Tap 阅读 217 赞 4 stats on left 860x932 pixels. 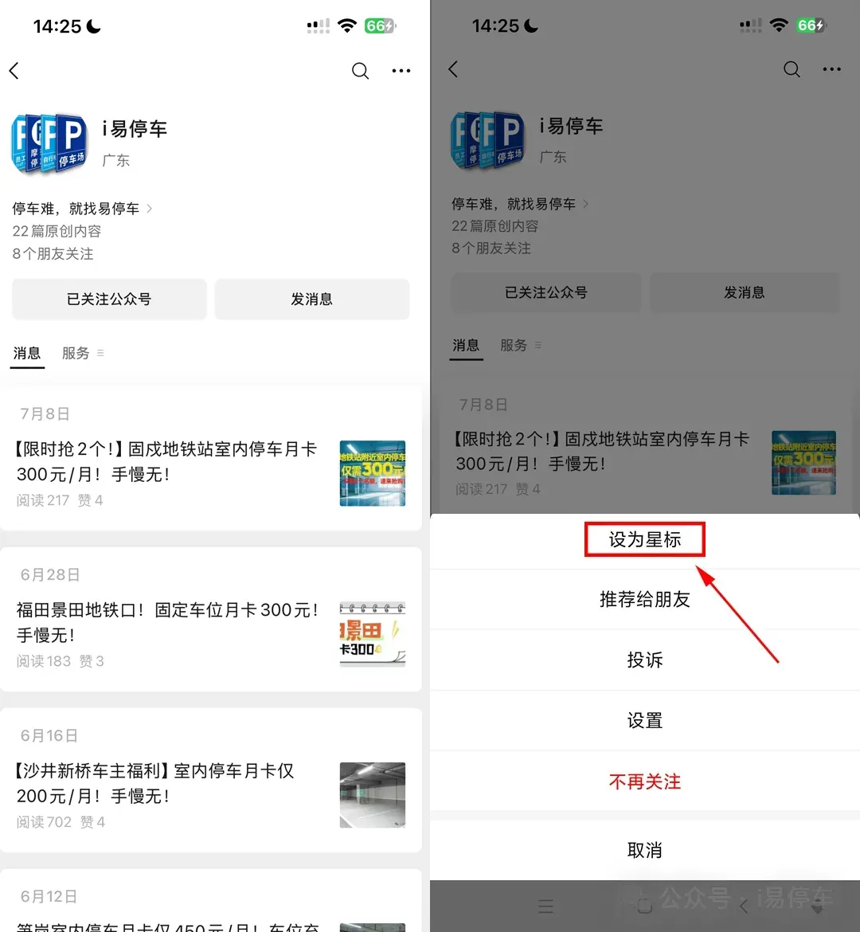60,500
